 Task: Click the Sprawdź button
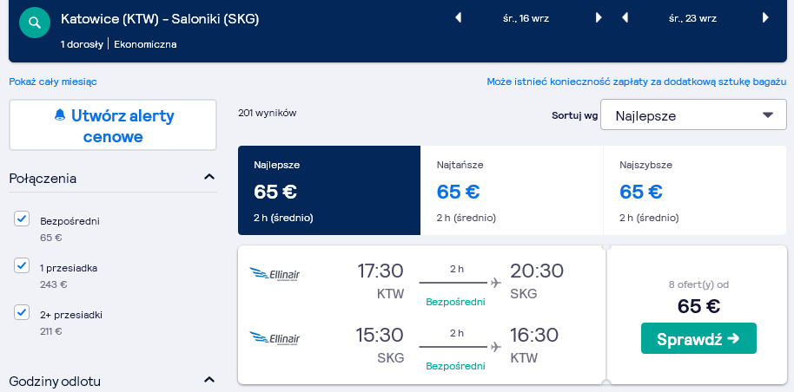(x=698, y=338)
